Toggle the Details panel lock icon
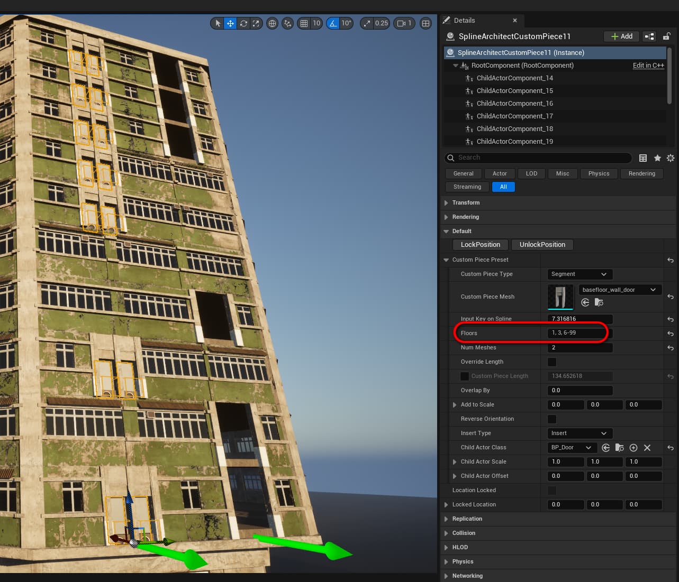This screenshot has width=679, height=582. point(667,36)
